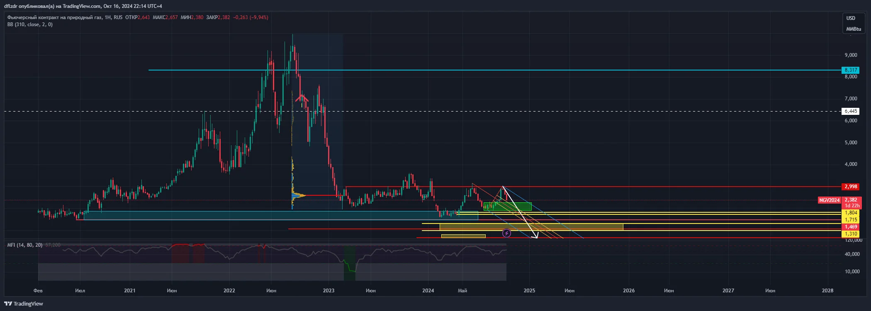
Task: Click the Июл label on time axis
Action: click(80, 291)
